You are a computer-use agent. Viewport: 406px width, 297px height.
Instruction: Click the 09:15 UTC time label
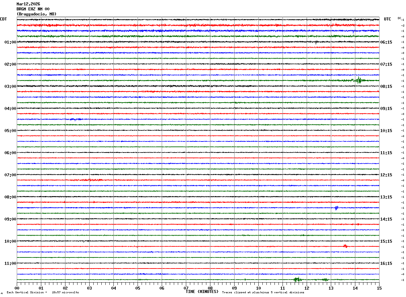pos(386,109)
